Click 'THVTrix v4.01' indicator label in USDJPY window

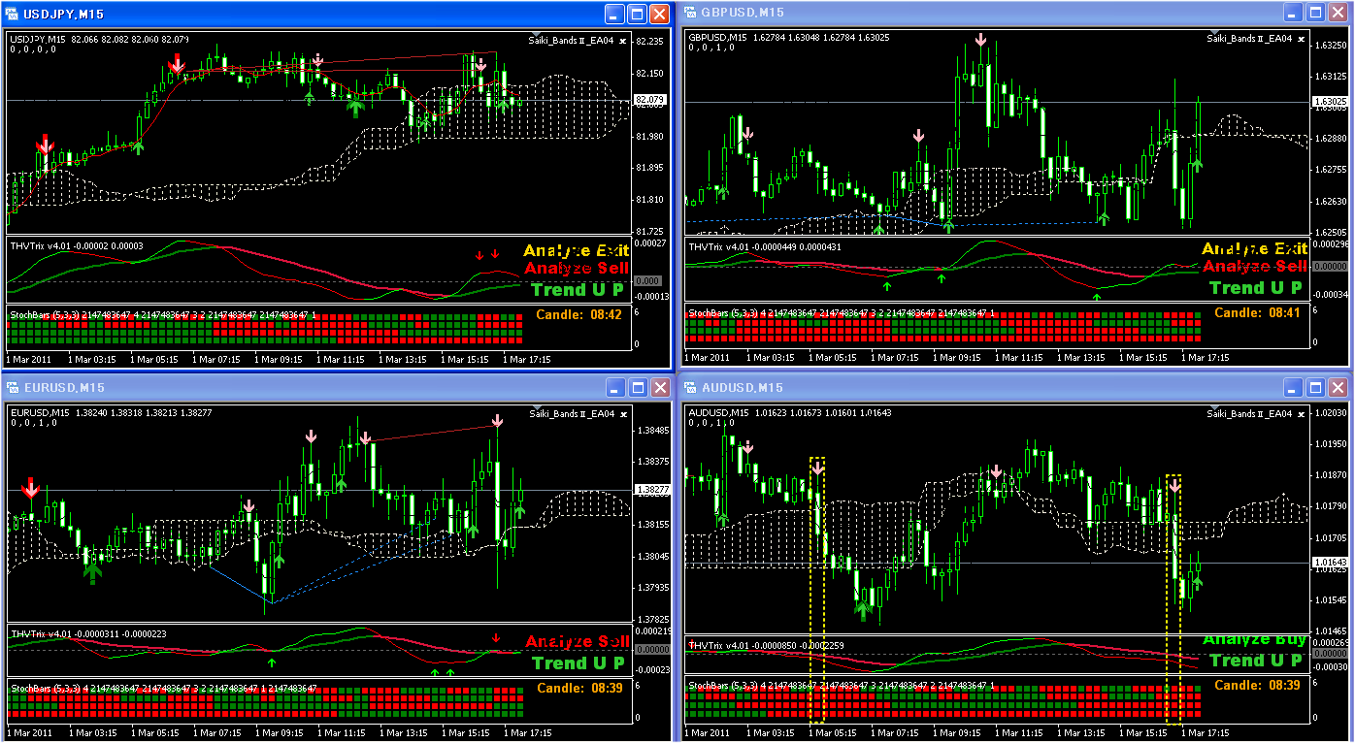(40, 246)
